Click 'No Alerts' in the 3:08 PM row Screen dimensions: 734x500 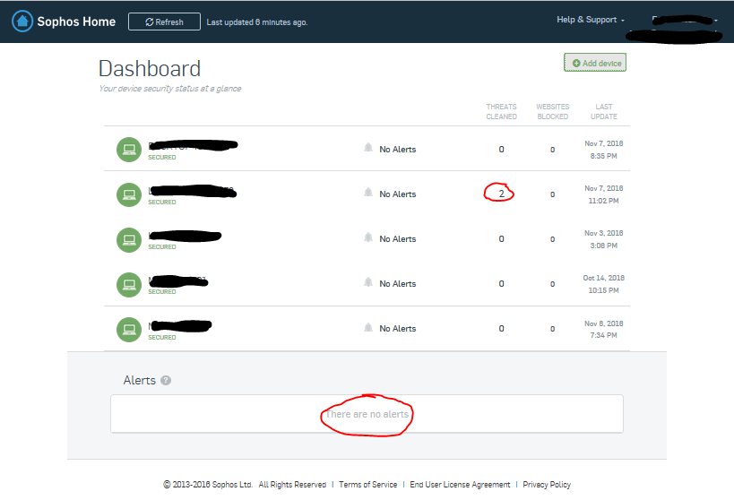pos(397,239)
